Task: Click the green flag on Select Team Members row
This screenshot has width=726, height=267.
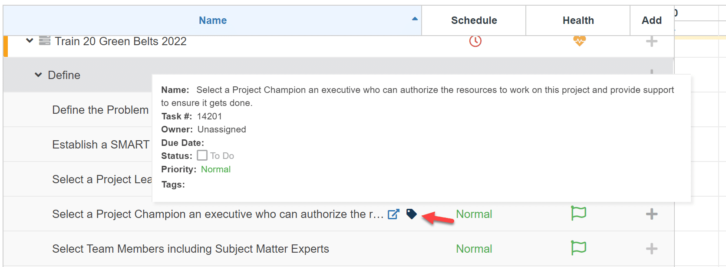Action: [578, 249]
